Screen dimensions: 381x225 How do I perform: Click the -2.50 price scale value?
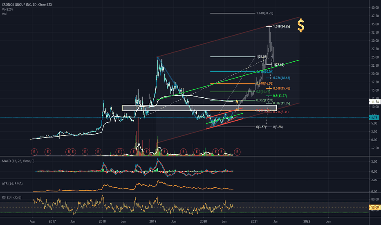tap(374, 148)
